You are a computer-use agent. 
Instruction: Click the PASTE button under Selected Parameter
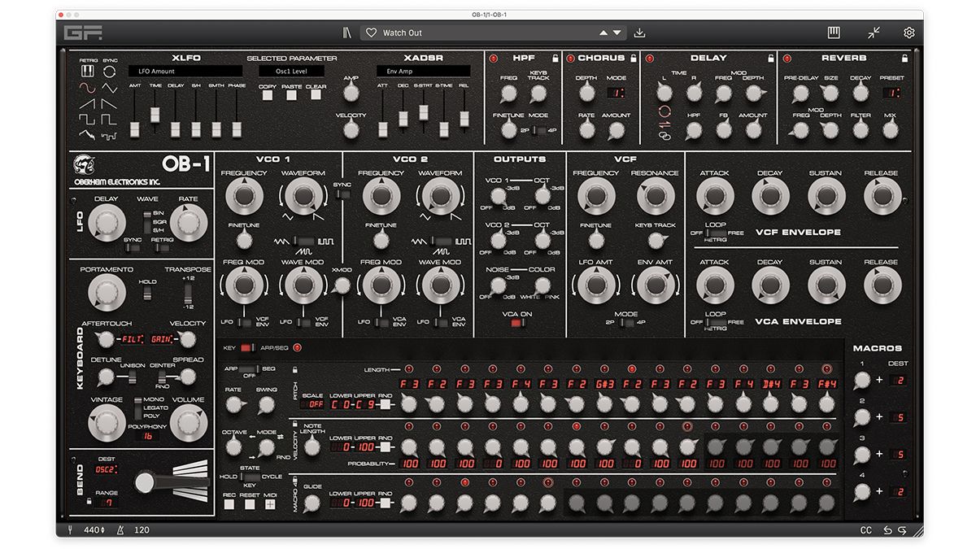292,95
